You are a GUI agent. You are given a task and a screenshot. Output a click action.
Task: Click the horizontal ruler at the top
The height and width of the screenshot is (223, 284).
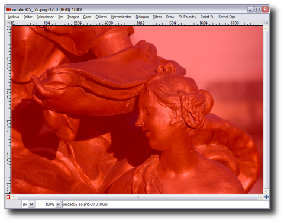(x=137, y=23)
